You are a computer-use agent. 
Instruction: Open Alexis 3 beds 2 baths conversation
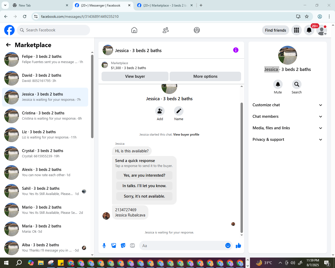tap(45, 172)
